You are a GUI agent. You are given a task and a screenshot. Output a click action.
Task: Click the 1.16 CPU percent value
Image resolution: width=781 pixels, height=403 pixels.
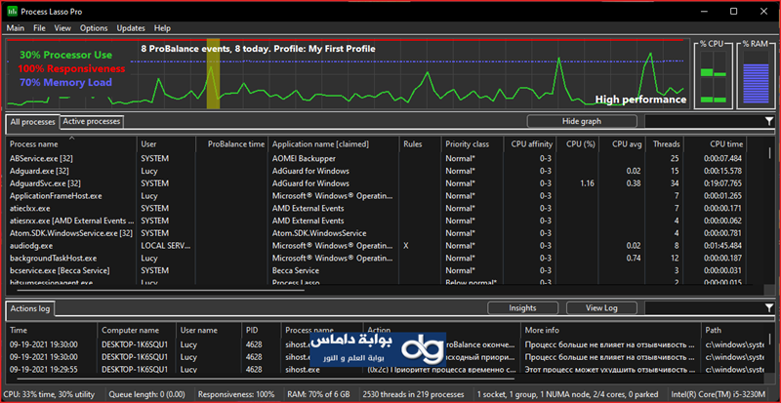tap(588, 183)
